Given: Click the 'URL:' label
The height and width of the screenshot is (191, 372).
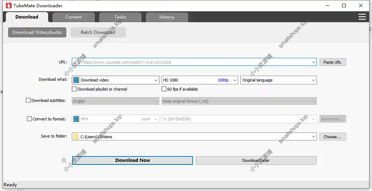Looking at the screenshot, I should (x=63, y=62).
